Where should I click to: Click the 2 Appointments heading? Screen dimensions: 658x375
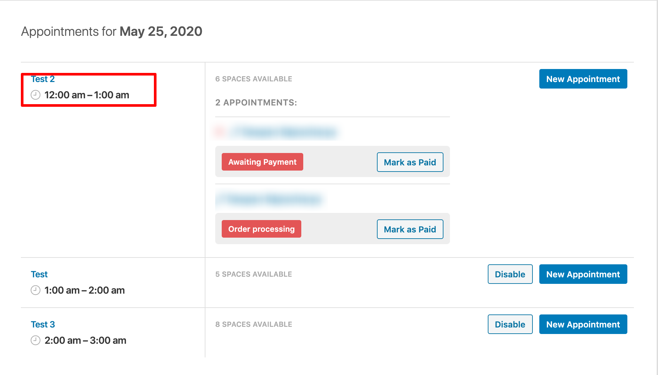(256, 103)
